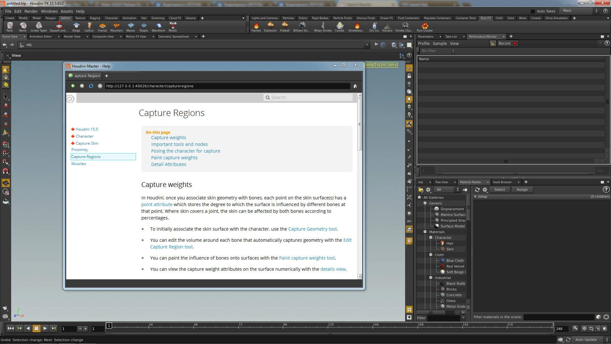Select the Fractal shelf tool

tap(102, 27)
